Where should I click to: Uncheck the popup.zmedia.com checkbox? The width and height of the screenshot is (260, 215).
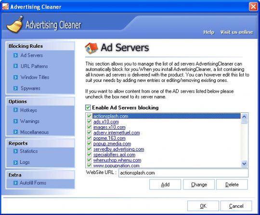pos(89,144)
